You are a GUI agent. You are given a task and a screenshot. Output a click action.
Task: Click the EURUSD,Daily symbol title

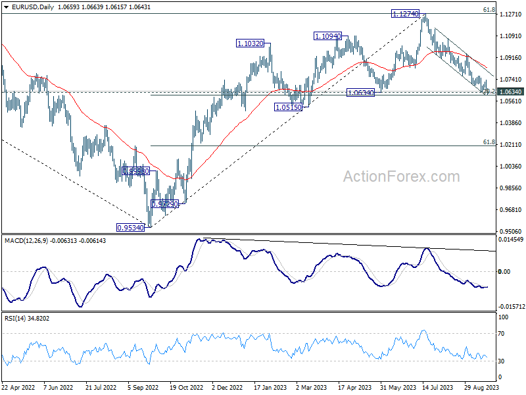pos(32,7)
